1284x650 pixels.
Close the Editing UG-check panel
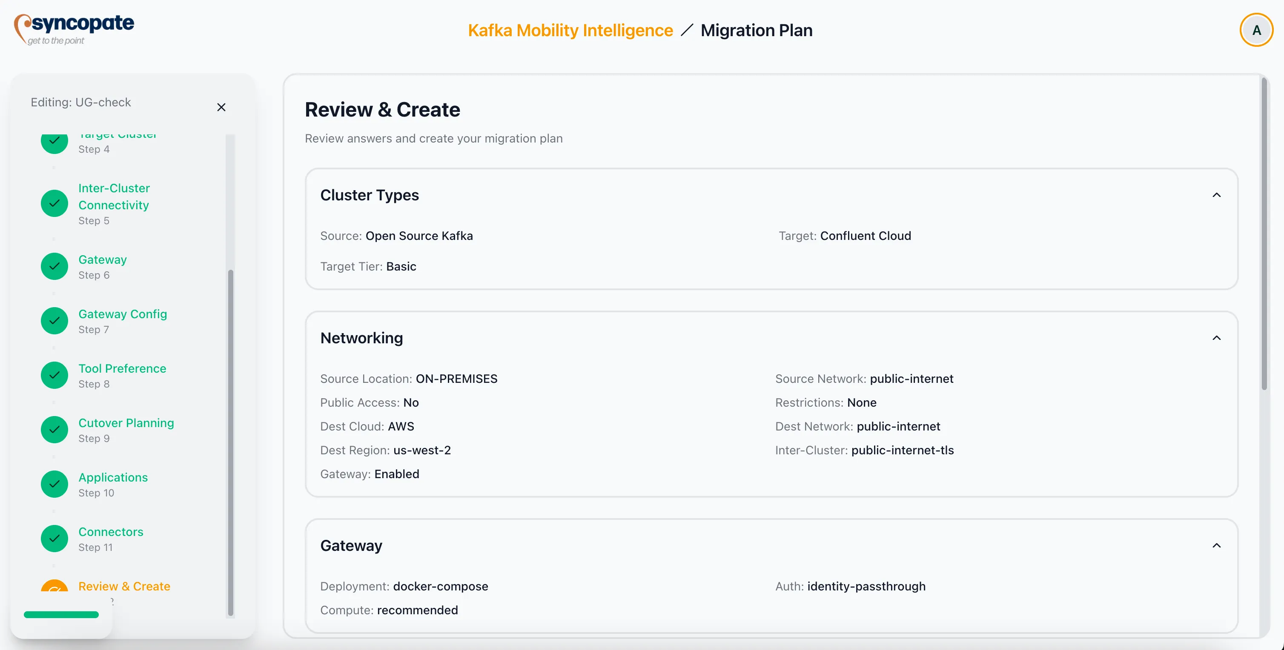(221, 107)
